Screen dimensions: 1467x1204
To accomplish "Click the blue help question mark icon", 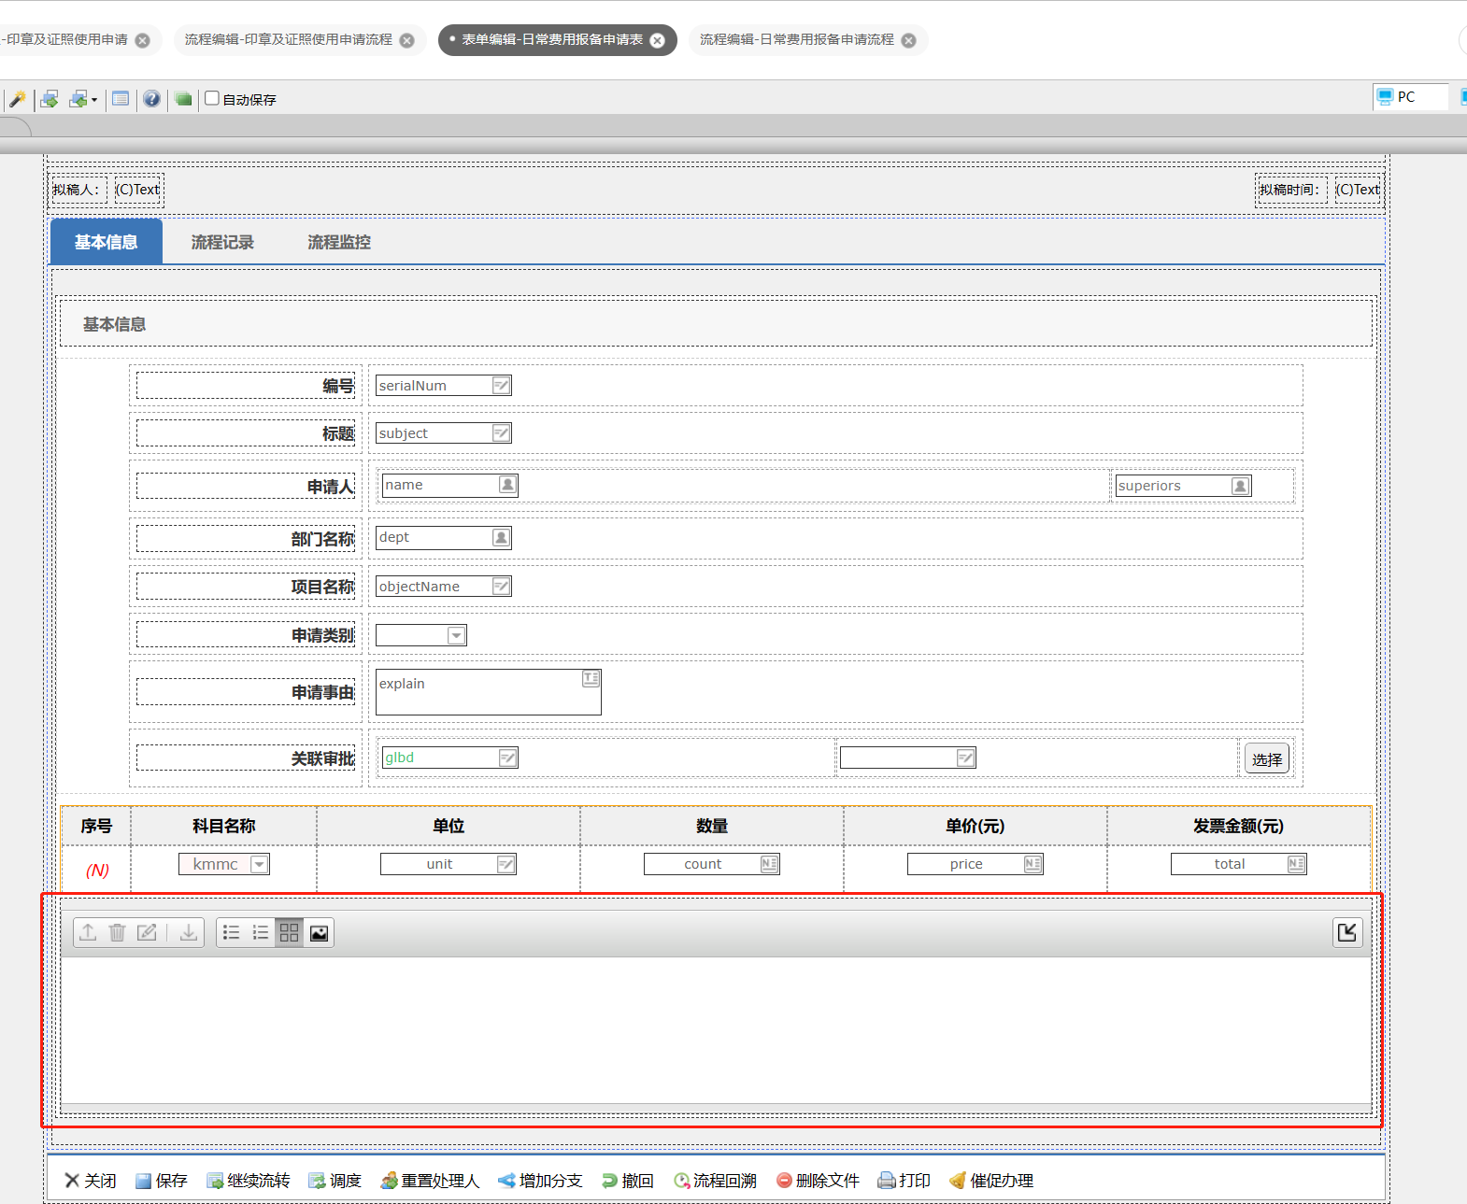I will pos(151,99).
